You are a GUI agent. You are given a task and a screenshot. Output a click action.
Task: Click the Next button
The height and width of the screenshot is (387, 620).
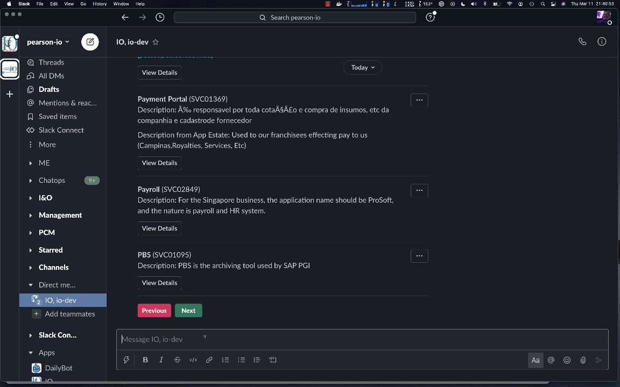[x=188, y=310]
